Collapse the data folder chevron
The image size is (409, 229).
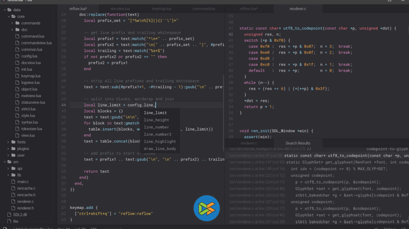point(5,10)
